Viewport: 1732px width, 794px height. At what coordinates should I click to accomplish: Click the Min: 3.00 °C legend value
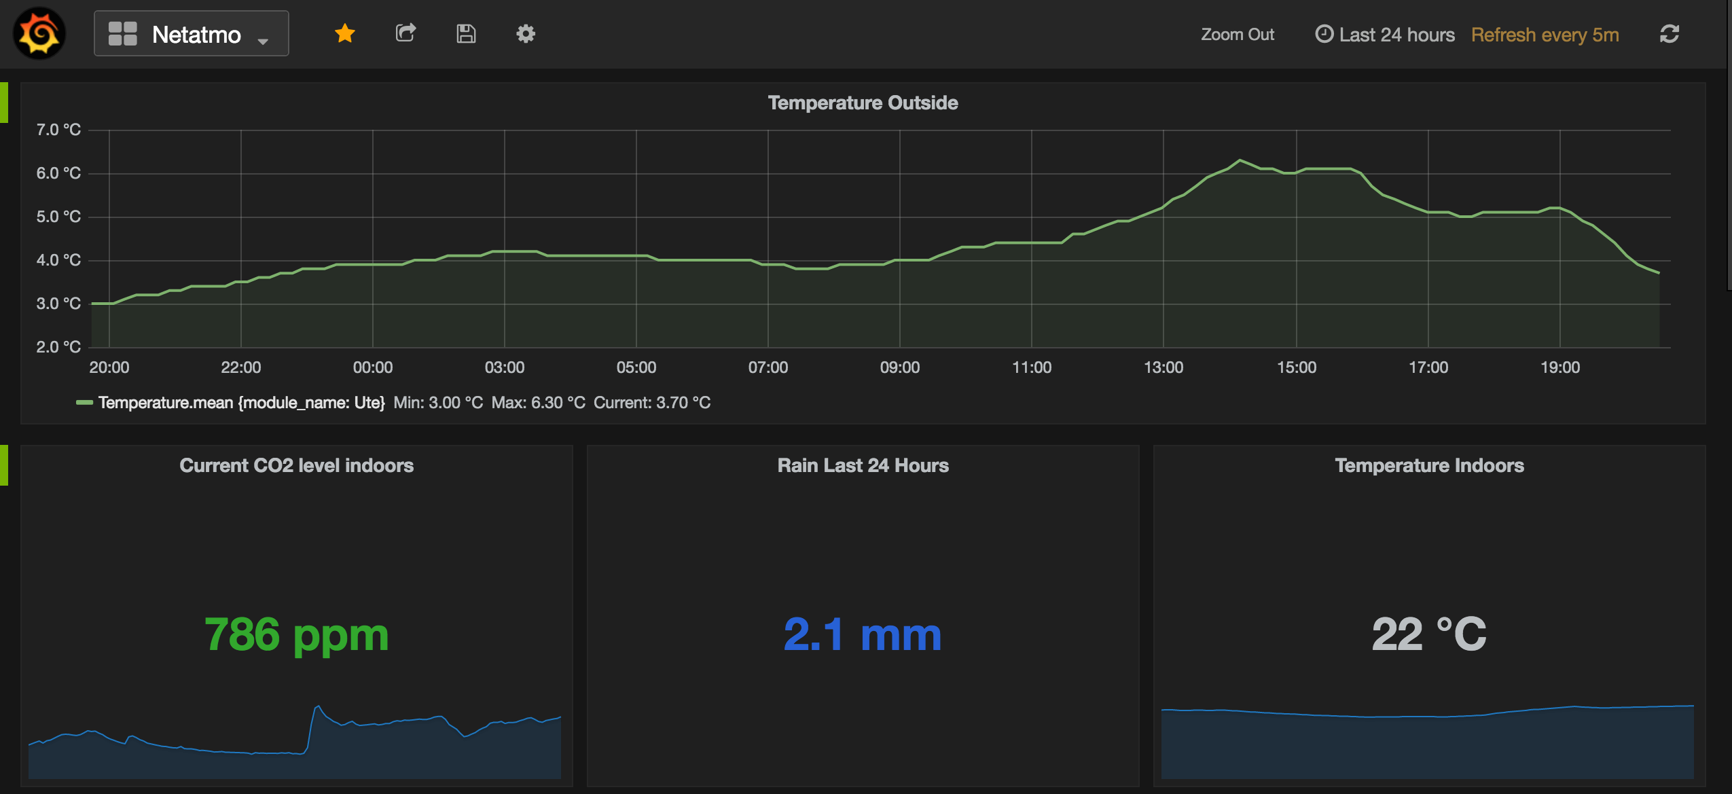pyautogui.click(x=438, y=403)
